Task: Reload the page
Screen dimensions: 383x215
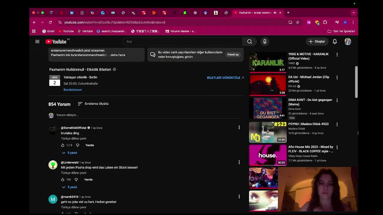Action: point(50,22)
